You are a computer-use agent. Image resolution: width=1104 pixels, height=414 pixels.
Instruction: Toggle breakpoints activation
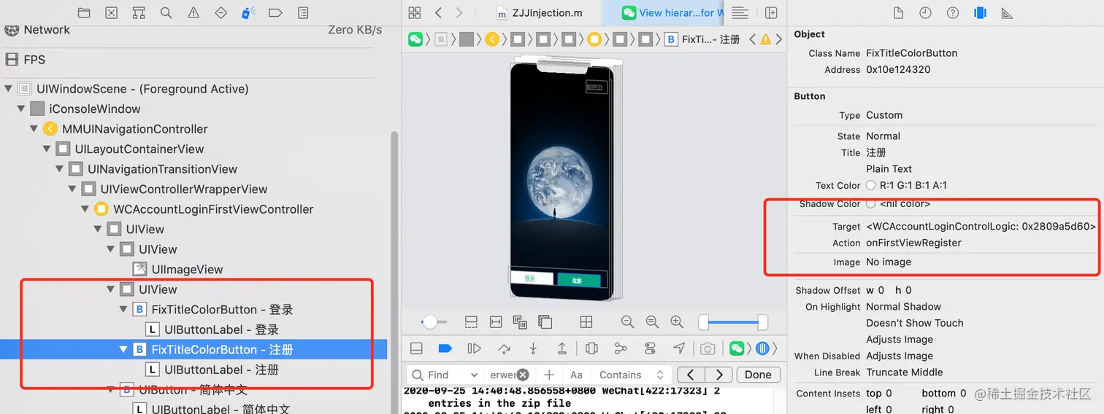pos(445,348)
